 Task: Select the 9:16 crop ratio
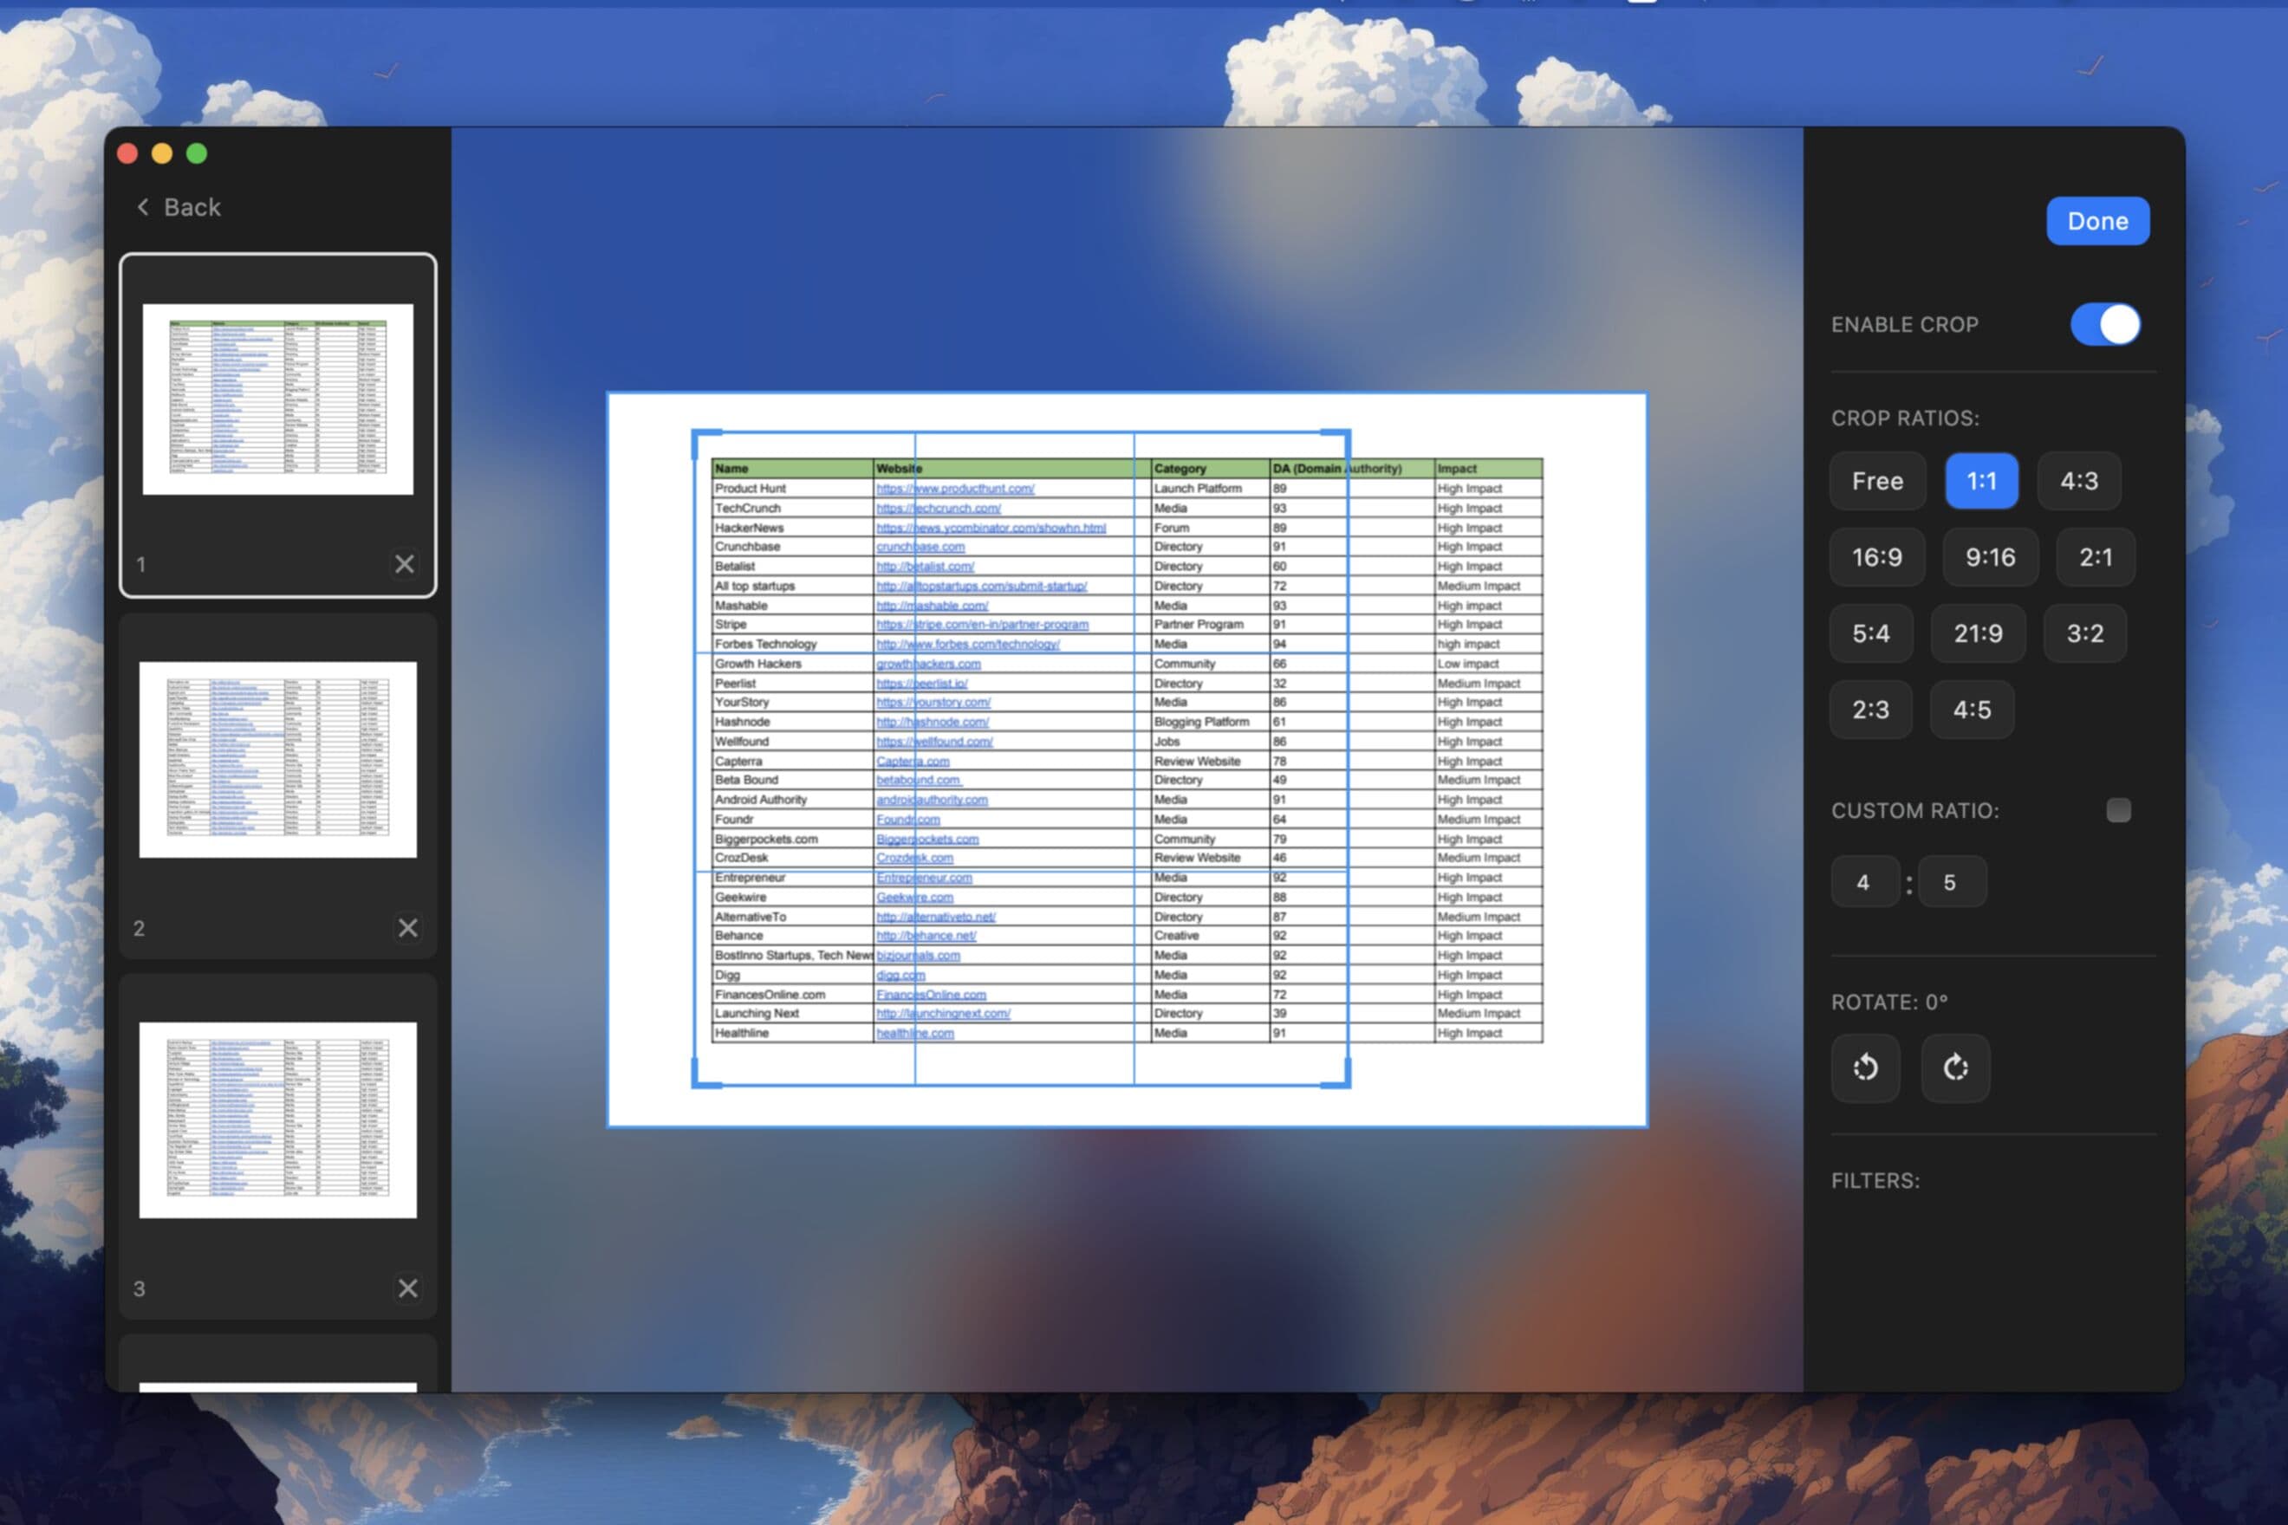coord(1989,557)
